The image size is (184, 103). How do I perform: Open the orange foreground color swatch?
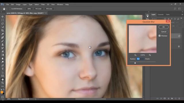[2, 92]
